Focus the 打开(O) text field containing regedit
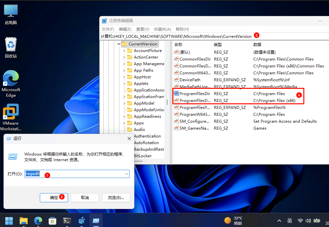The image size is (329, 227). pos(77,174)
